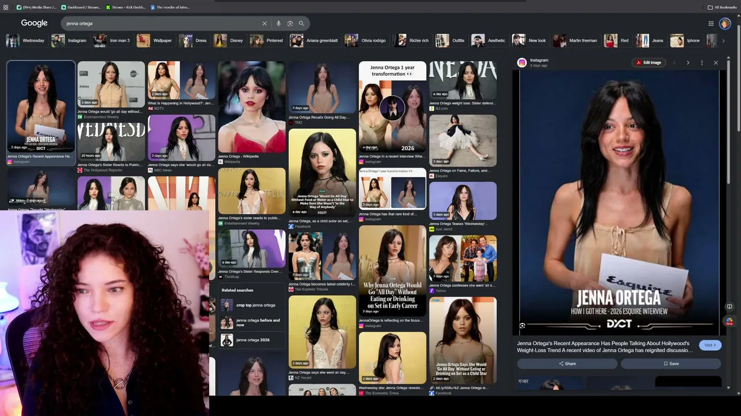The height and width of the screenshot is (416, 741).
Task: Select the Wednesday filter chip
Action: (x=26, y=40)
